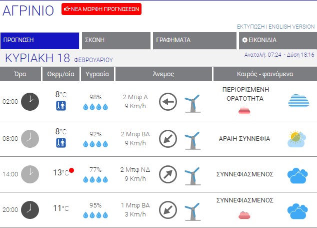The height and width of the screenshot is (228, 317).
Task: Click the southwest wind arrow at 14:00
Action: pos(168,175)
